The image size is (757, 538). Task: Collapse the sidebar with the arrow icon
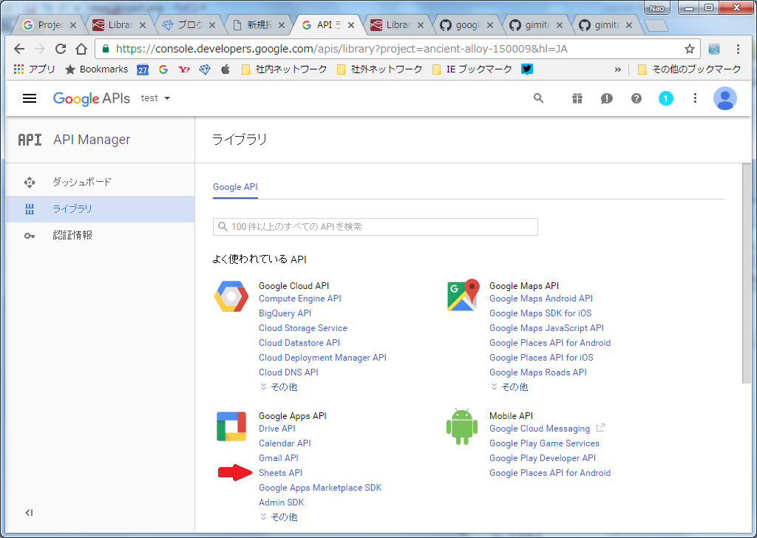click(29, 512)
